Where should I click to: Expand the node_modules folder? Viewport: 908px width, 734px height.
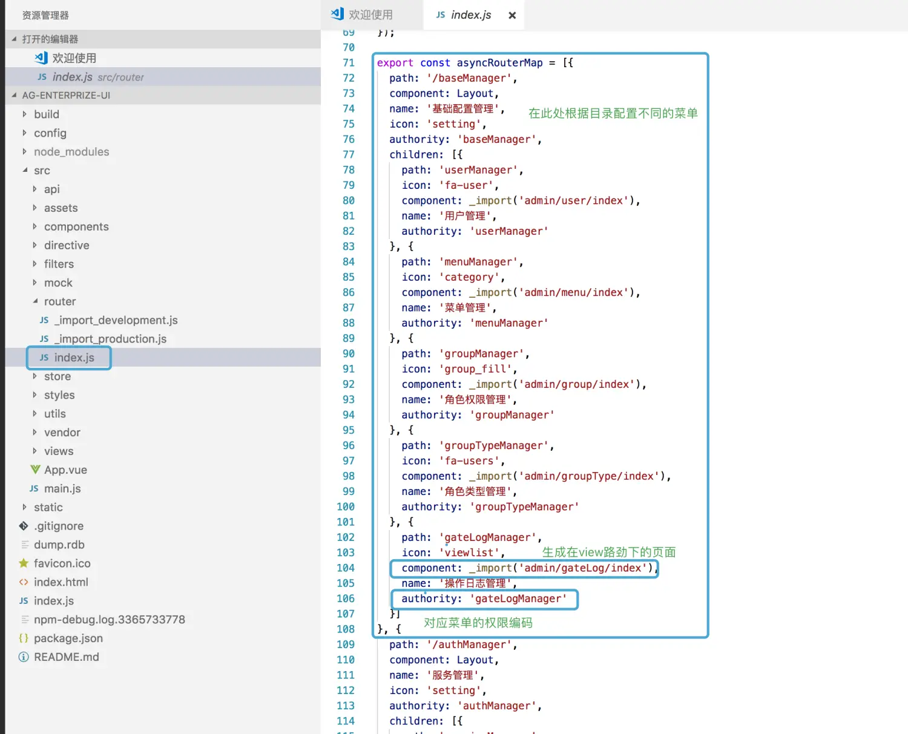click(x=24, y=151)
